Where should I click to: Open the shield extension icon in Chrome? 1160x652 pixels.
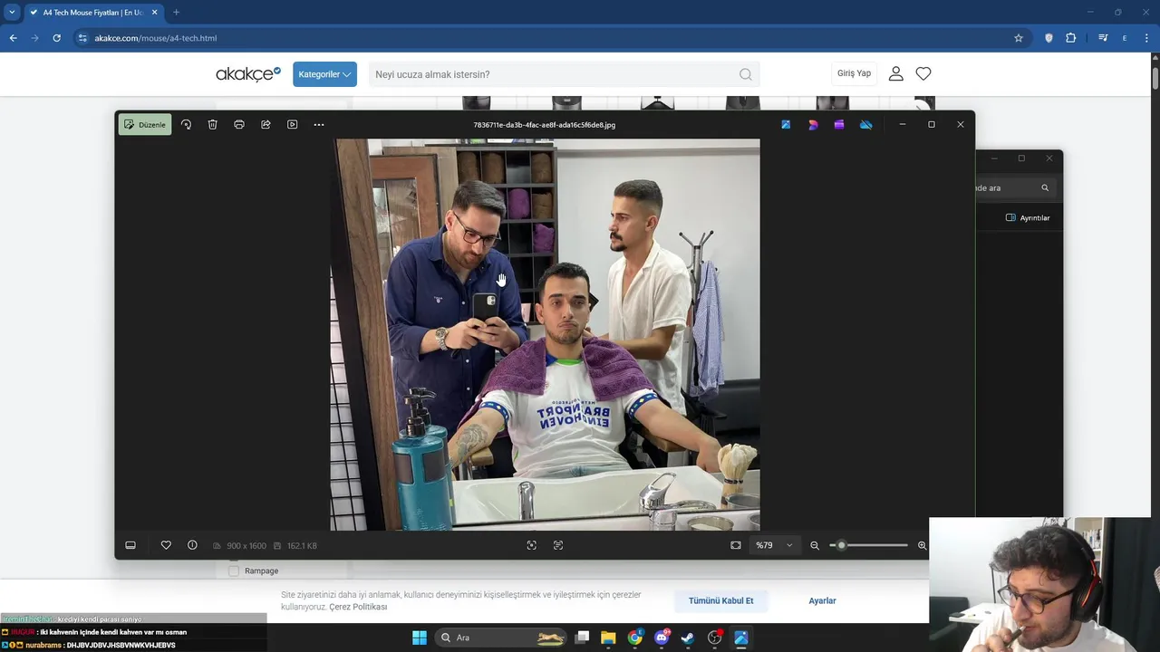(1049, 38)
